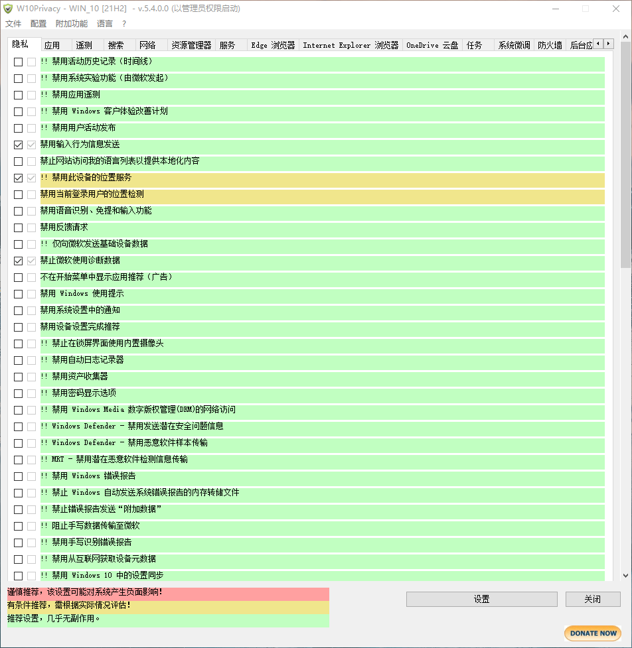This screenshot has width=632, height=648.
Task: Switch to the 搜索 tab
Action: (120, 46)
